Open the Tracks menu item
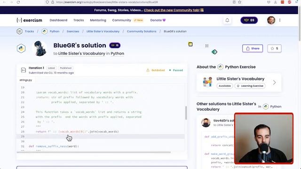This screenshot has height=169, width=301. pyautogui.click(x=79, y=20)
